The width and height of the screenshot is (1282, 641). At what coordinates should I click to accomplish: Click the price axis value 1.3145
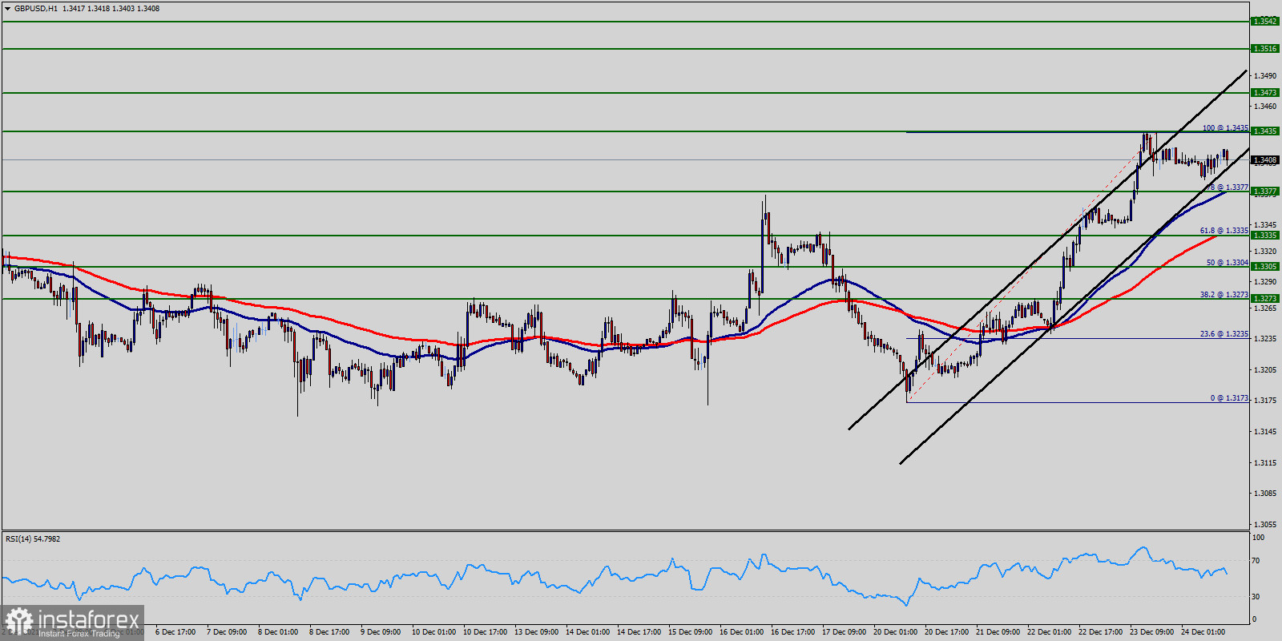1264,432
